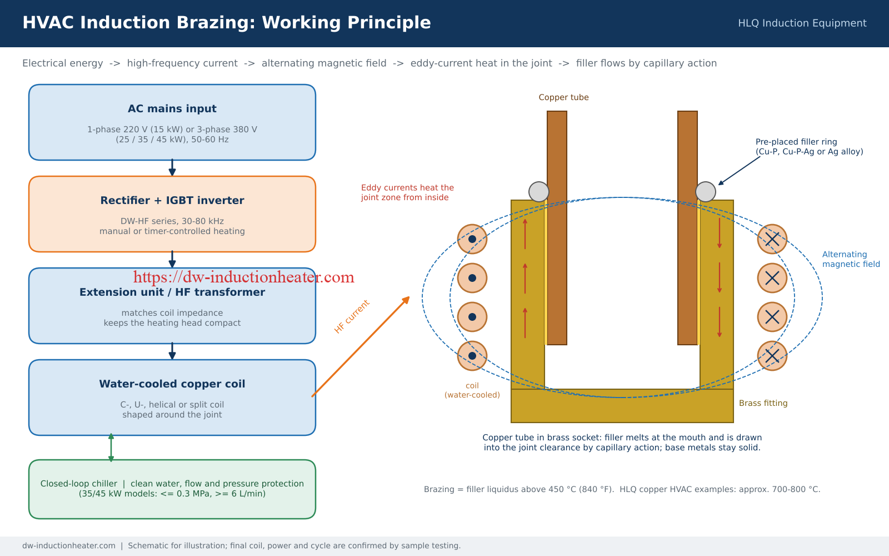Click the 'HVAC Induction Brazing: Working Principle' title
Viewport: 889px width, 556px height.
click(227, 23)
